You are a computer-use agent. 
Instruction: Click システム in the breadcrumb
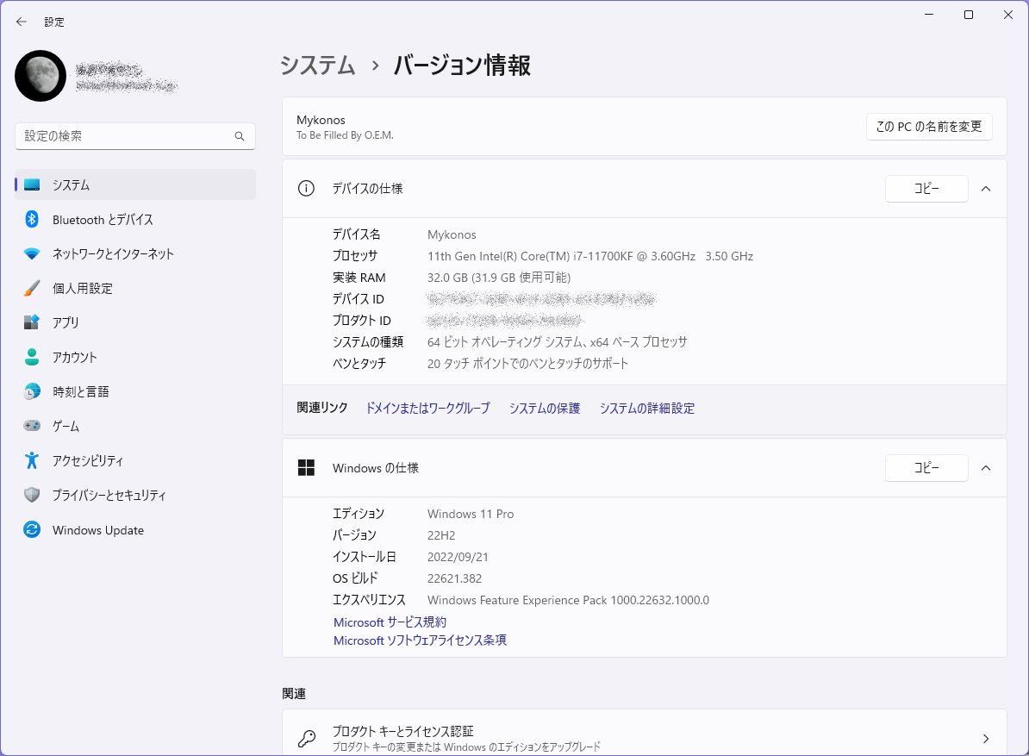pyautogui.click(x=318, y=65)
